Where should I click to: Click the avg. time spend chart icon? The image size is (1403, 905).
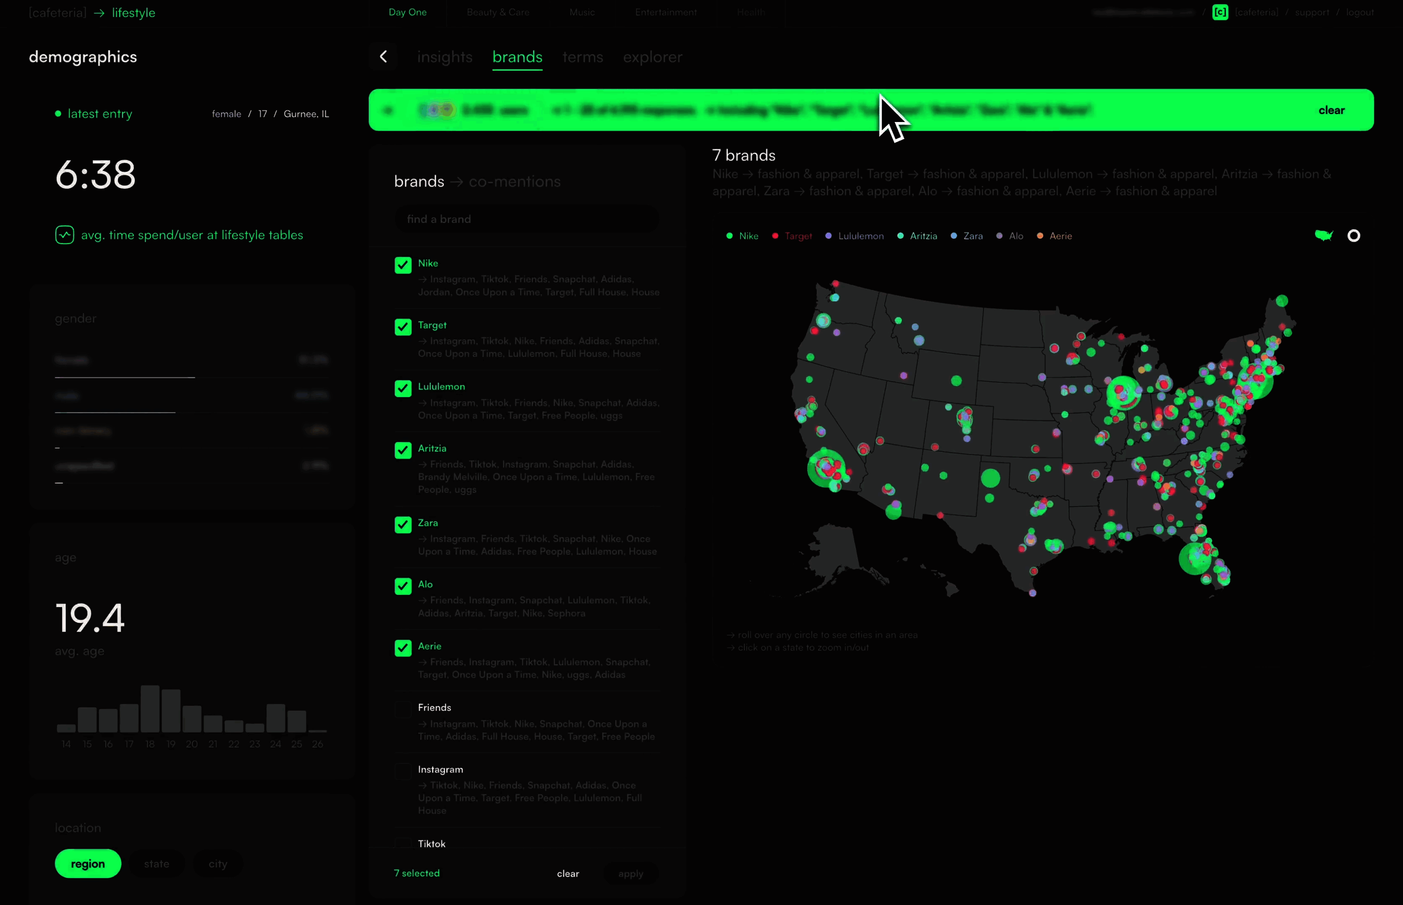tap(64, 235)
